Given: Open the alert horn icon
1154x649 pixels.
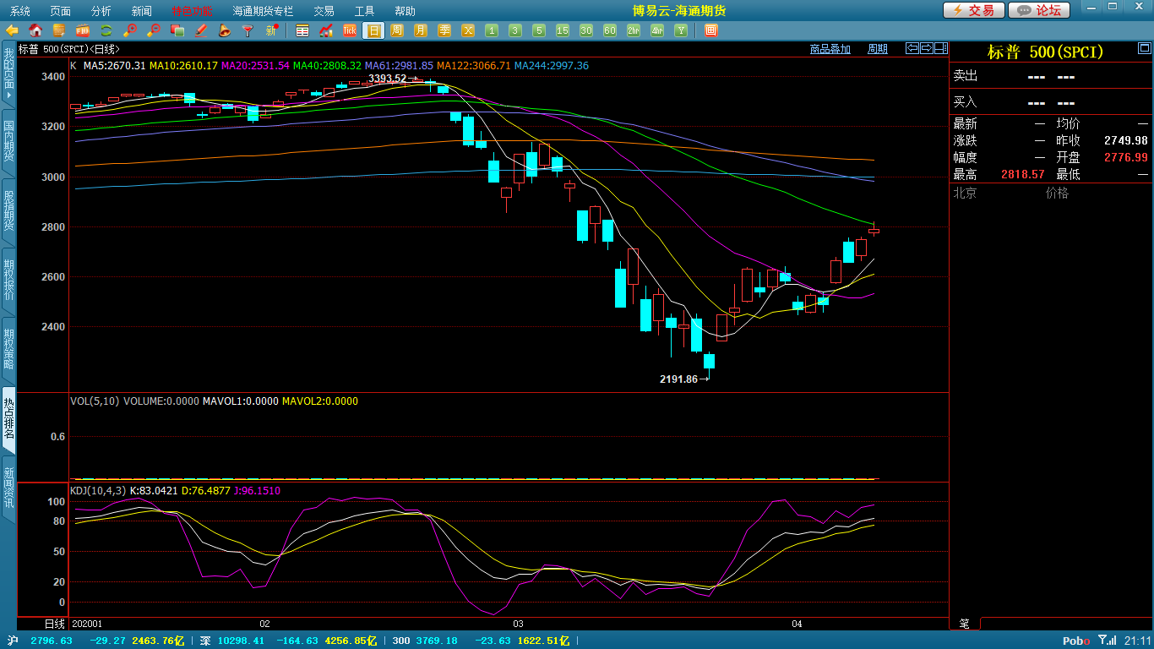Looking at the screenshot, I should (225, 30).
